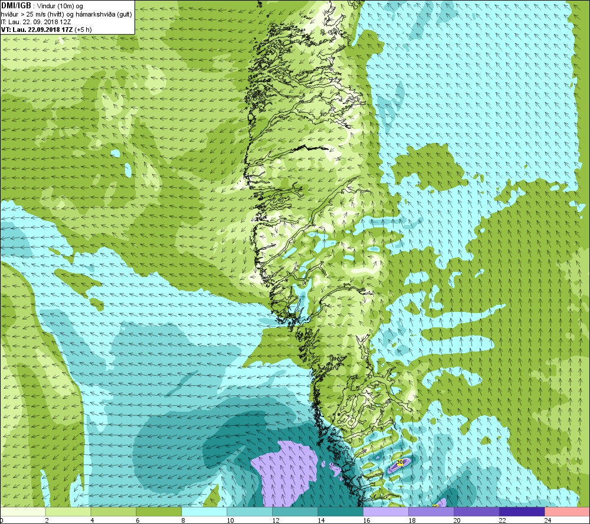The image size is (590, 524).
Task: Choose the 12–14 m/s teal legend swatch
Action: pyautogui.click(x=295, y=512)
